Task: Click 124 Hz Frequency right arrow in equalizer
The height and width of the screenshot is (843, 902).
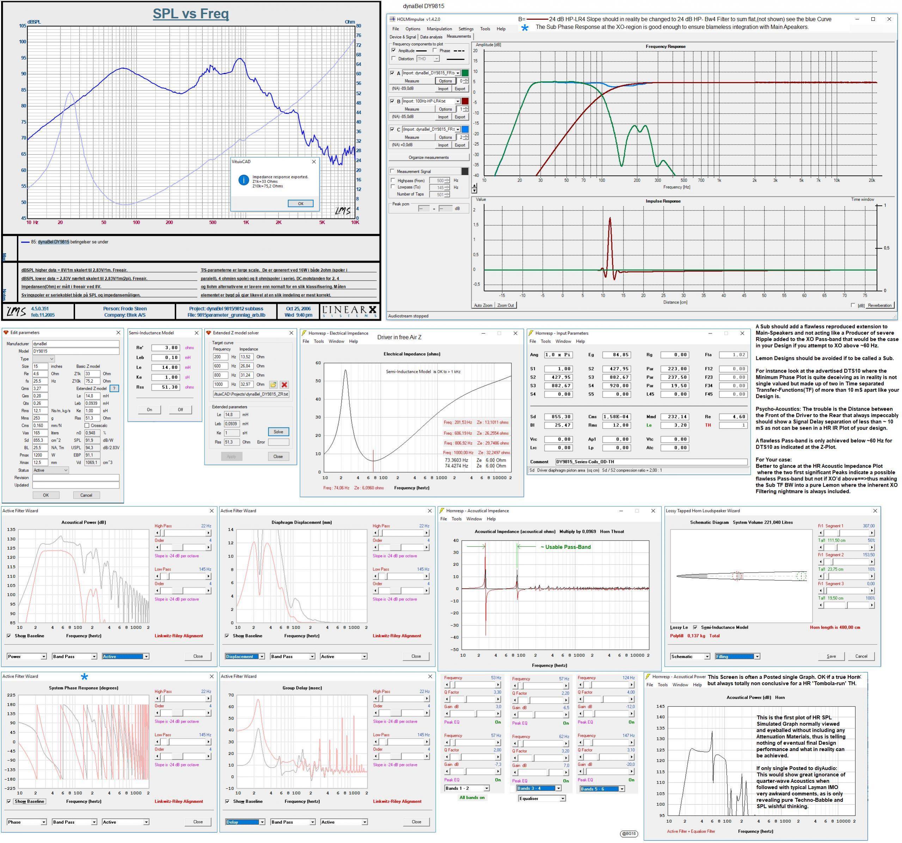Action: [632, 685]
